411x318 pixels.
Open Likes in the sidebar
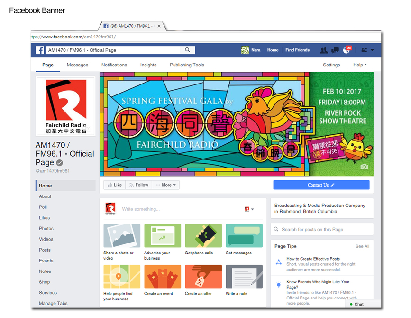click(44, 218)
